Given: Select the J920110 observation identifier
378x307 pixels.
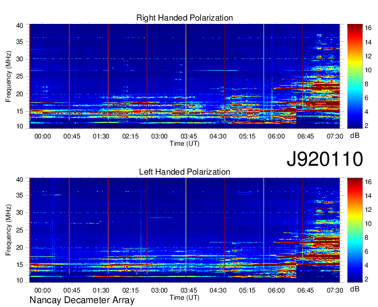Looking at the screenshot, I should 325,159.
